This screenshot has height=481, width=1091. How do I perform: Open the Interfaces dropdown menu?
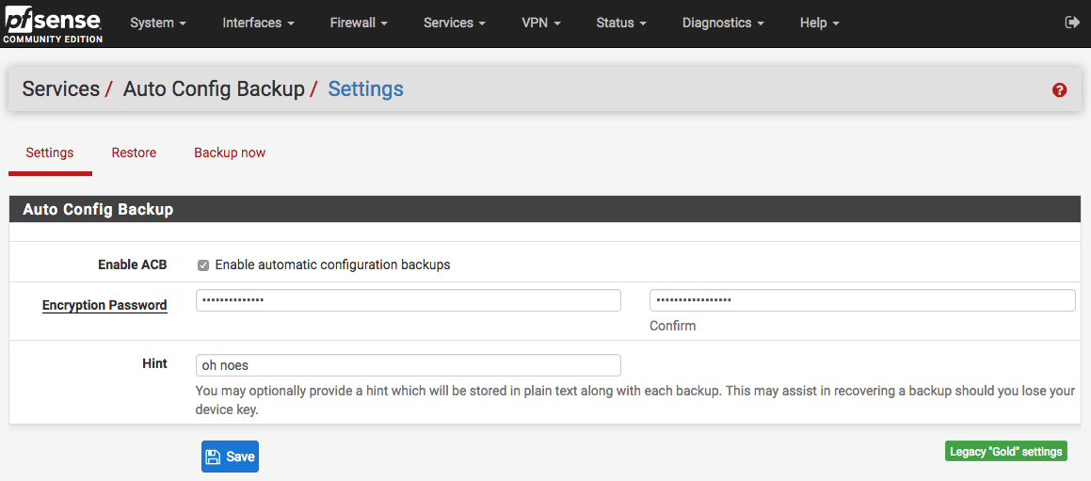258,23
